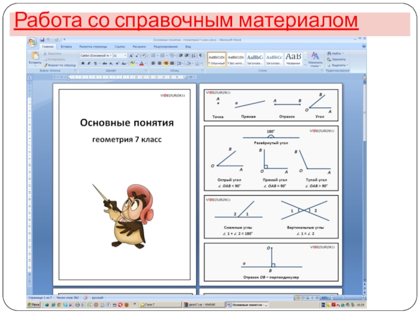Apply yellow text highlight color

[x=132, y=64]
